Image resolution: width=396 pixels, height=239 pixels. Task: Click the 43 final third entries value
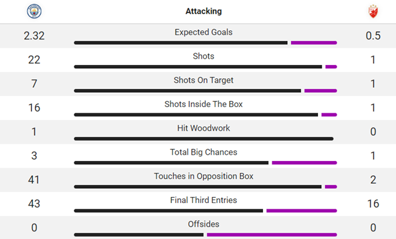tap(34, 204)
